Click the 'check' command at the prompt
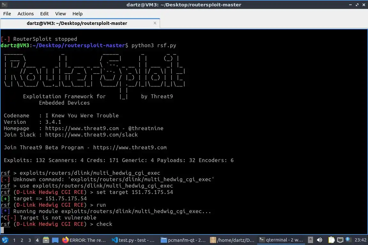This screenshot has height=245, width=368. point(104,224)
